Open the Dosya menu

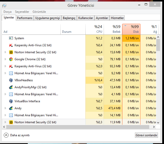(x=8, y=12)
